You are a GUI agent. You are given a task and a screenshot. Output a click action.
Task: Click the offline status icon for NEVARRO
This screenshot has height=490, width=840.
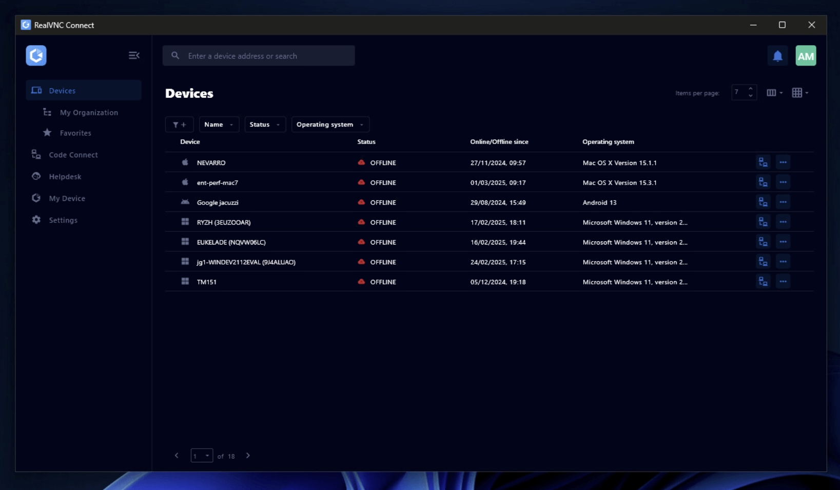tap(361, 162)
